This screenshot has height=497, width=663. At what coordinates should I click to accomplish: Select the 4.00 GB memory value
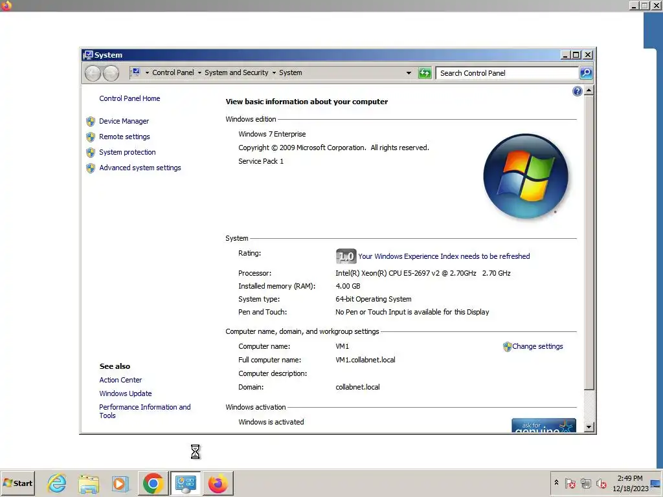[348, 286]
